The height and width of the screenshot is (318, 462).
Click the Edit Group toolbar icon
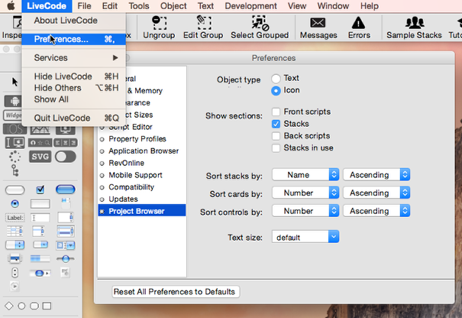(x=203, y=28)
